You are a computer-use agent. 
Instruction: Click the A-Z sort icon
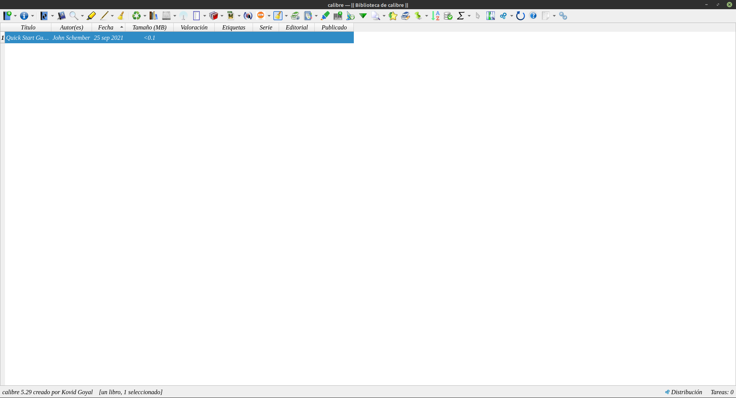coord(435,16)
